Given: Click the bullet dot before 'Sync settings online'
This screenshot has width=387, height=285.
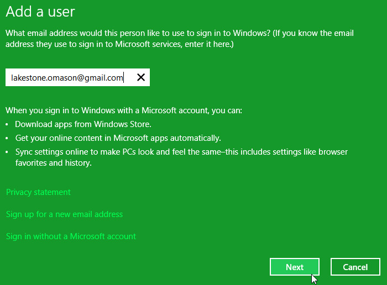Looking at the screenshot, I should (x=8, y=152).
